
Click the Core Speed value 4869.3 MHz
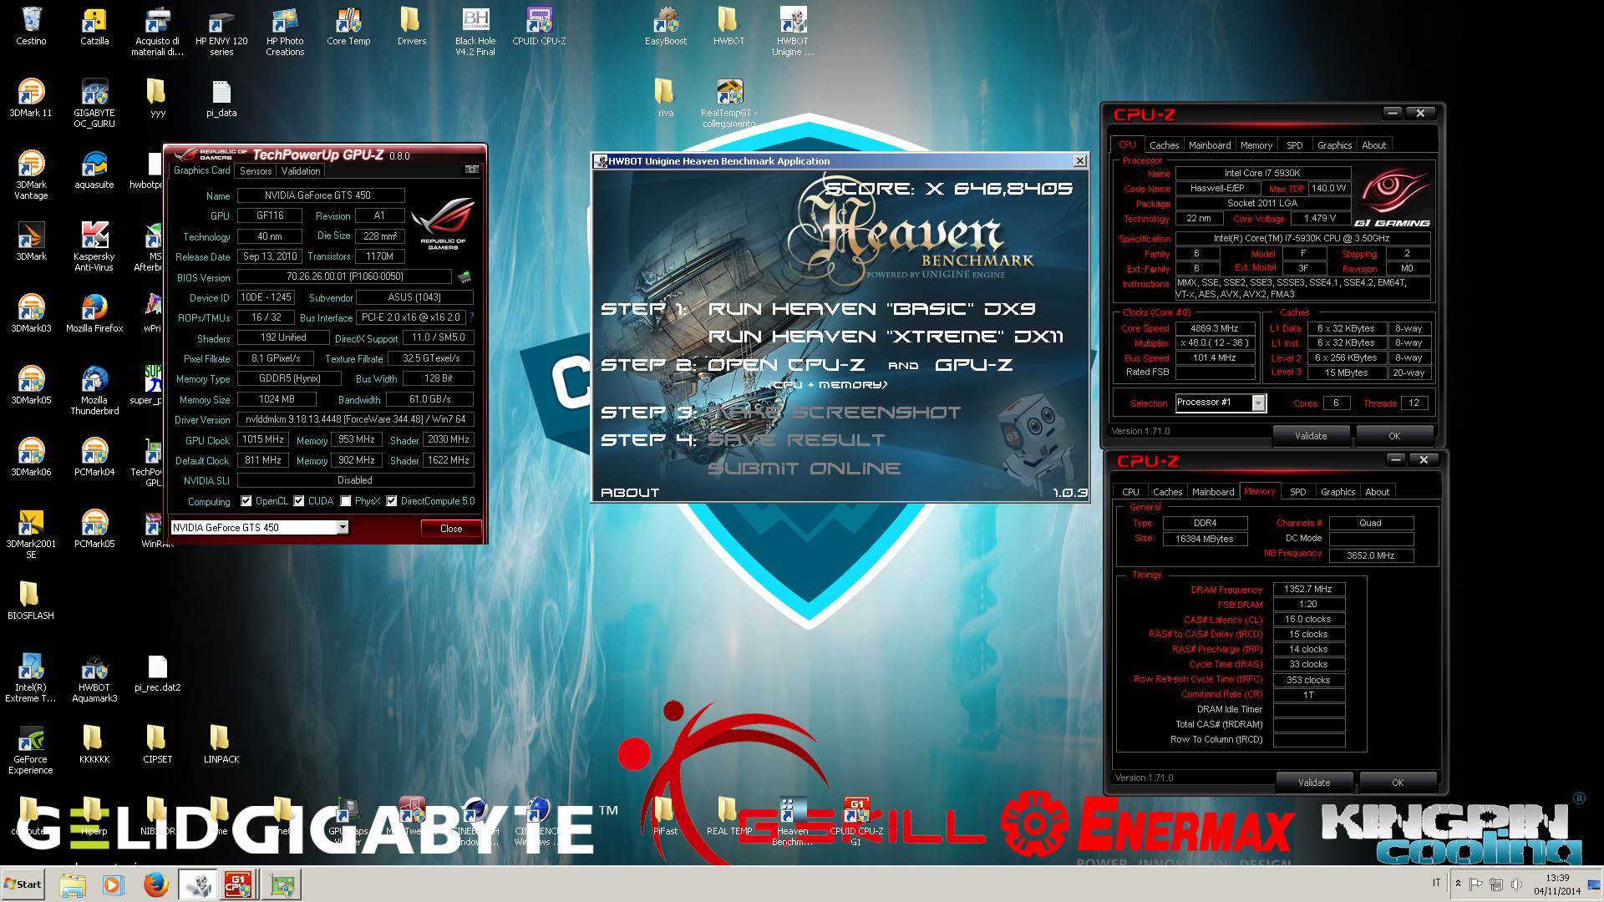click(x=1214, y=328)
